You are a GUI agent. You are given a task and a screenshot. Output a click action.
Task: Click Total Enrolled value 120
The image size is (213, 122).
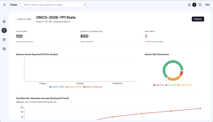(x=19, y=36)
